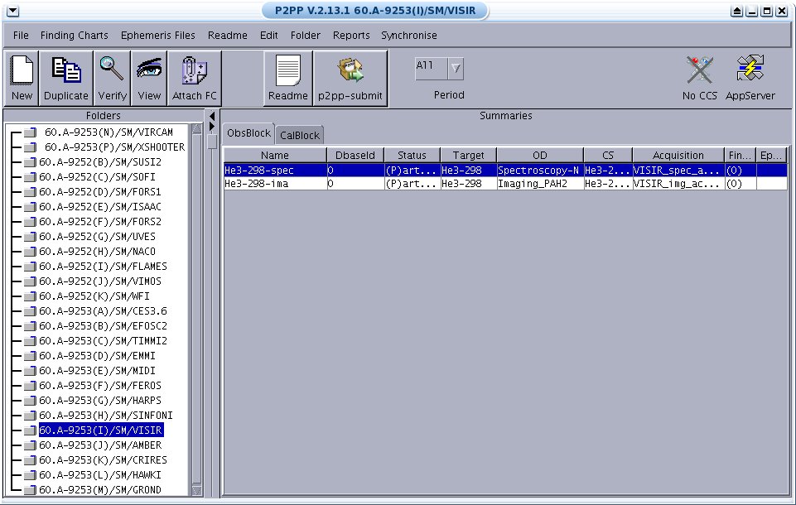796x505 pixels.
Task: Select the He3-298-spec row
Action: click(505, 170)
